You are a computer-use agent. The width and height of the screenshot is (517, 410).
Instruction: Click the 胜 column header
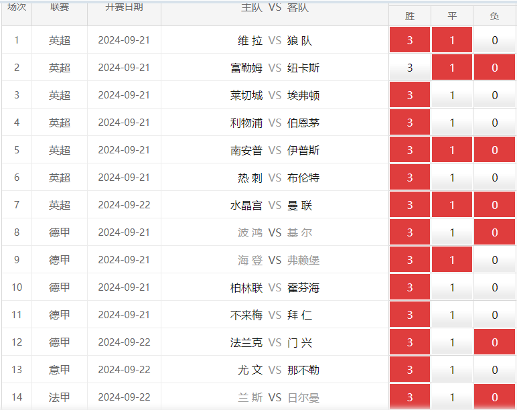coord(409,16)
